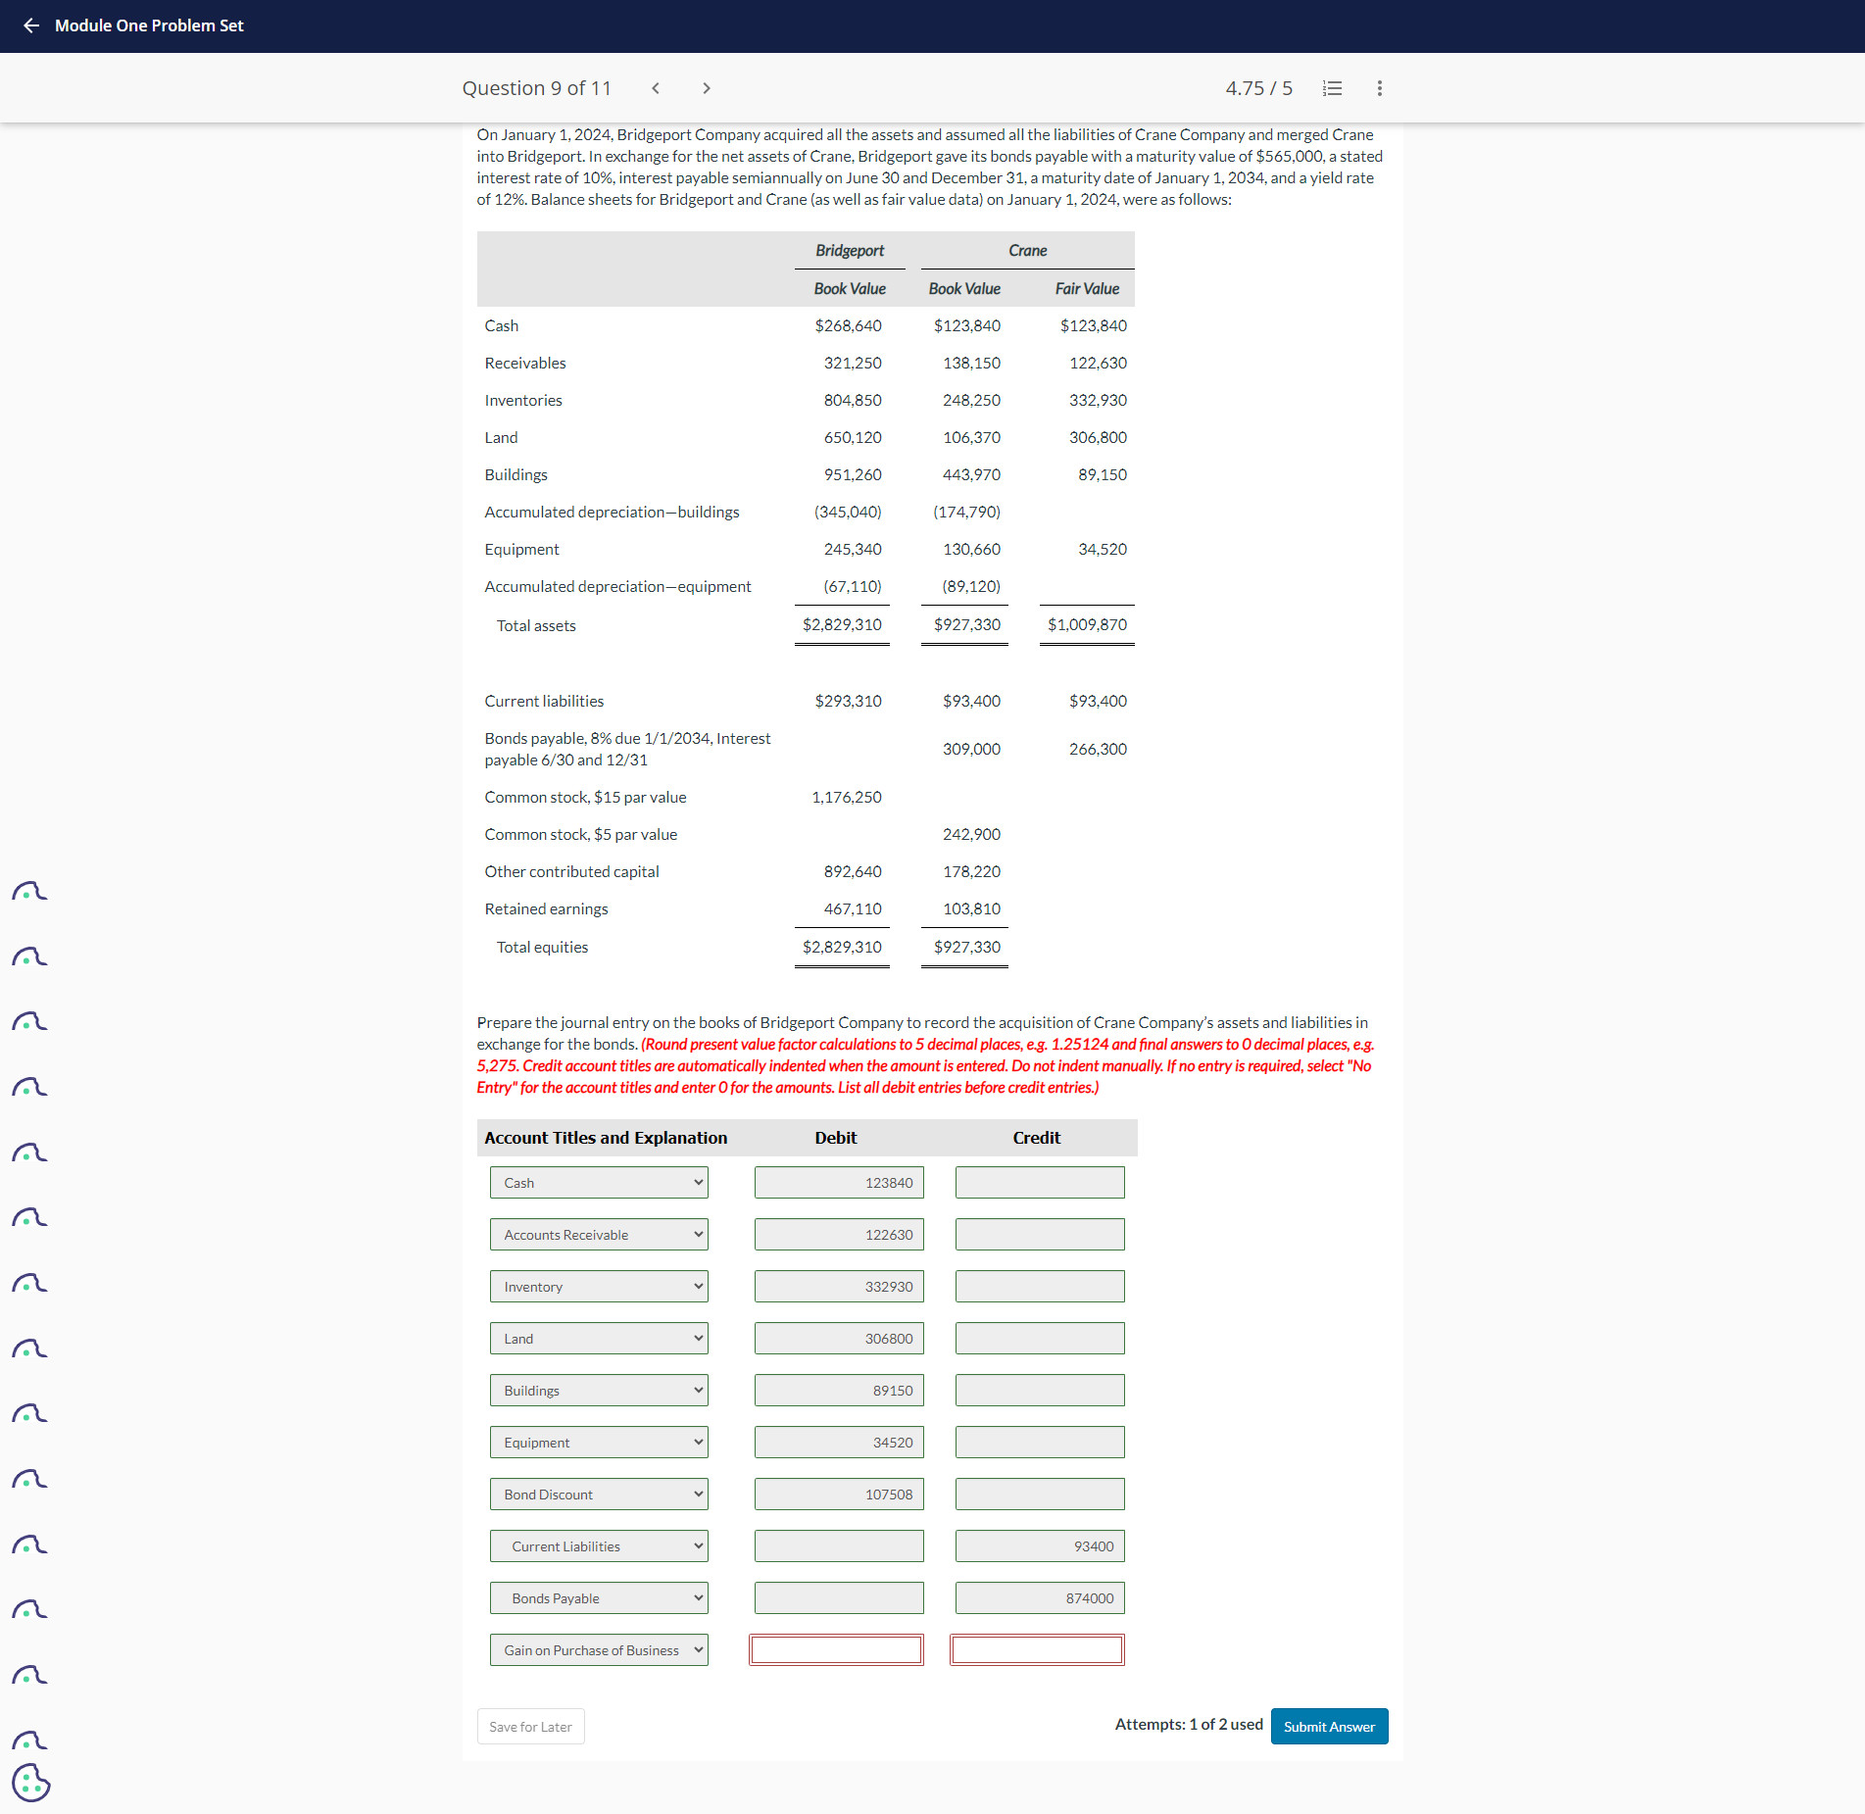Click the Other contributed capital row label
1865x1814 pixels.
pyautogui.click(x=571, y=872)
